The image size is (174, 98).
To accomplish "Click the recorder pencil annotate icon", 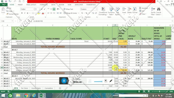I will (111, 81).
